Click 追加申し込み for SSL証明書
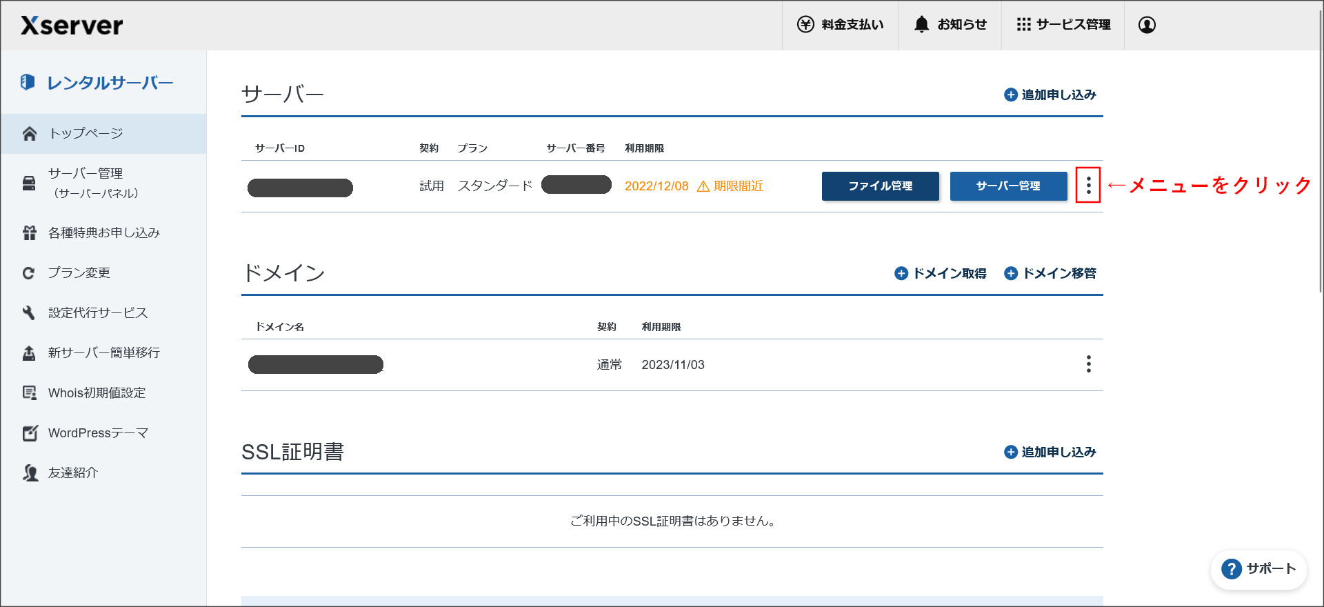1324x607 pixels. [x=1050, y=452]
